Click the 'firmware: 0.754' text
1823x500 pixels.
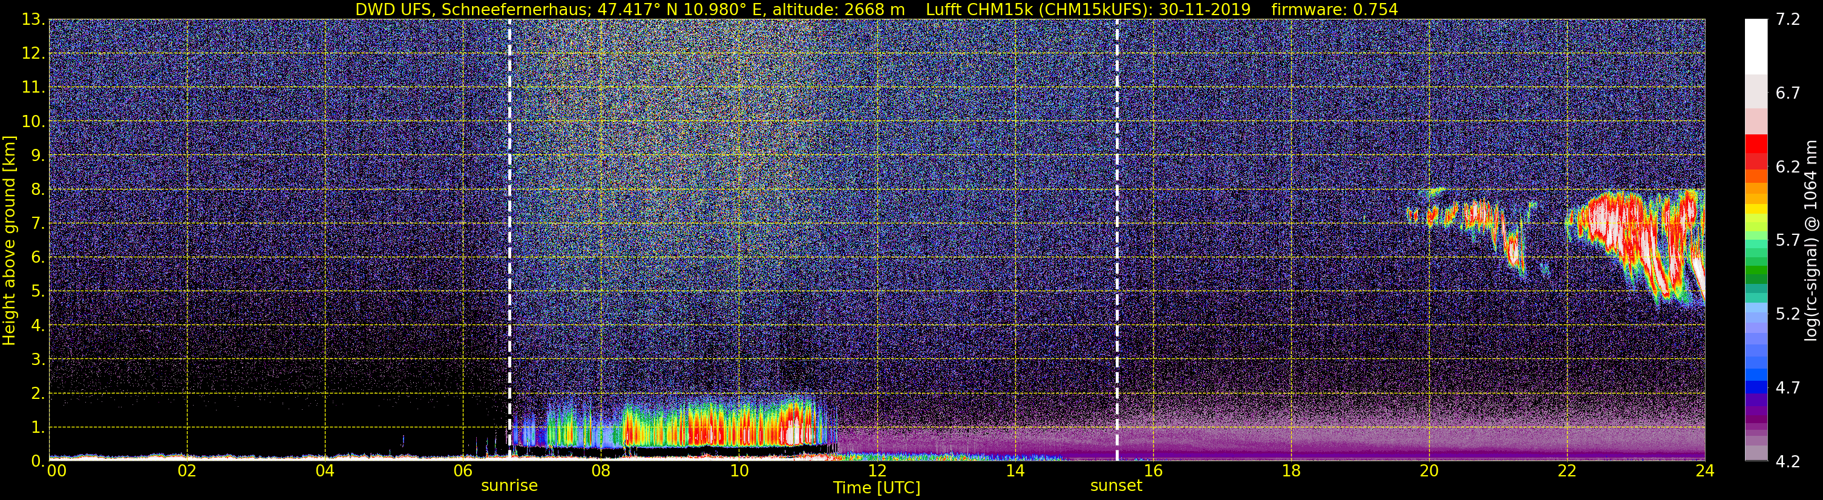click(x=1335, y=9)
